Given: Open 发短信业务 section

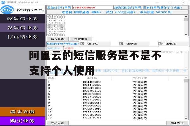Looking at the screenshot, I should tap(22, 28).
